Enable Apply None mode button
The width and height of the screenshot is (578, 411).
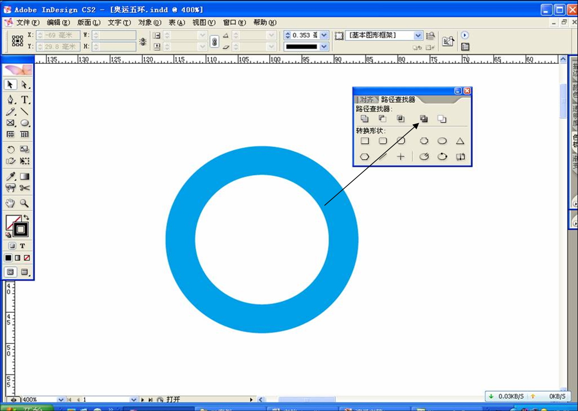[x=26, y=258]
